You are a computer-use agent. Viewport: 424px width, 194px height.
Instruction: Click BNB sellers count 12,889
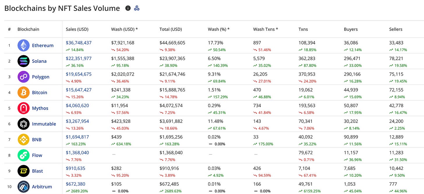tap(396, 137)
